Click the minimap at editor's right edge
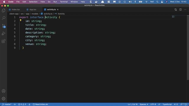Image resolution: width=189 pixels, height=106 pixels. [x=173, y=17]
